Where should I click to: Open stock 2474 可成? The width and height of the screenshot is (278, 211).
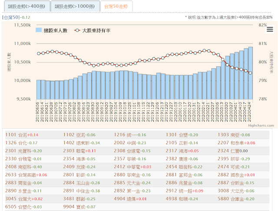(x=228, y=167)
